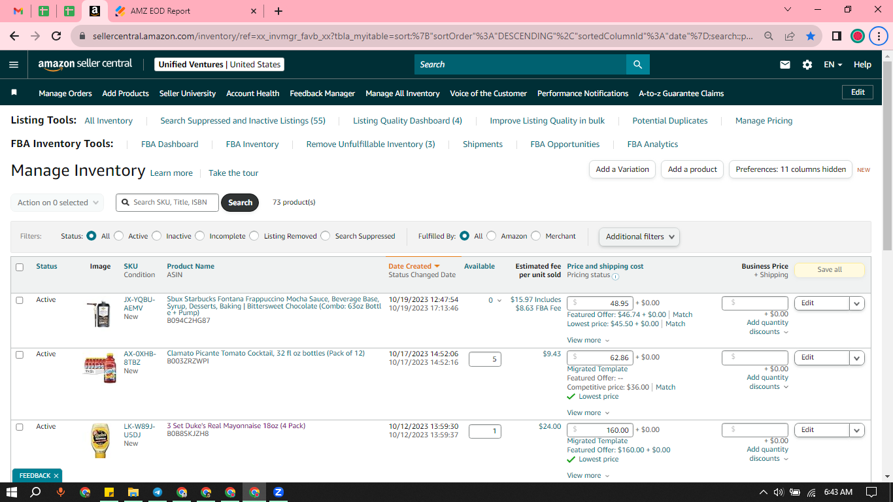Select the Listing Removed filter
Viewport: 893px width, 502px height.
[x=254, y=236]
